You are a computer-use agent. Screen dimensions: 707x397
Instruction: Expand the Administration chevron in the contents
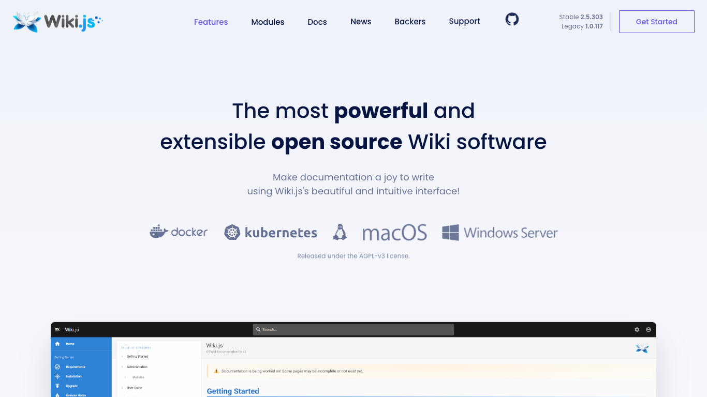click(122, 367)
